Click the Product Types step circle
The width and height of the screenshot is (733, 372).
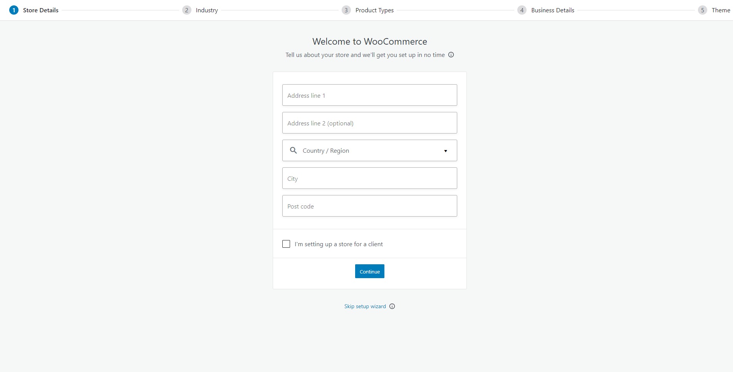tap(346, 10)
